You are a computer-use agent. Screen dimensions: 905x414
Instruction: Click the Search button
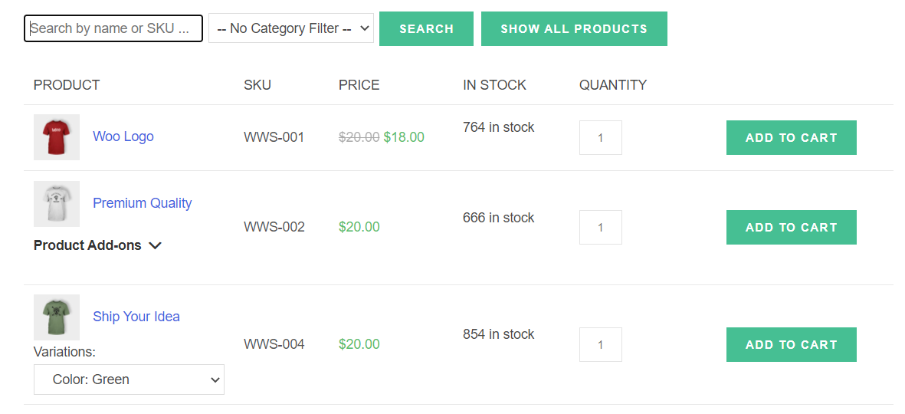[x=426, y=29]
